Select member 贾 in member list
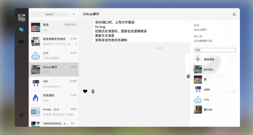This screenshot has width=253, height=135. coord(215,79)
